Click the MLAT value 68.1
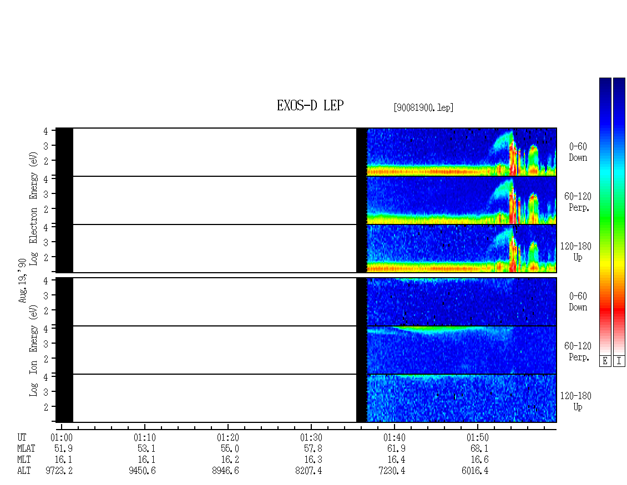 pos(479,448)
